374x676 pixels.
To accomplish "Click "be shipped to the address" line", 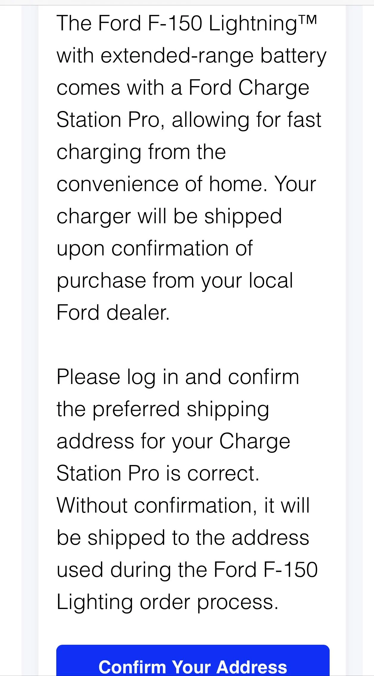I will tap(183, 538).
